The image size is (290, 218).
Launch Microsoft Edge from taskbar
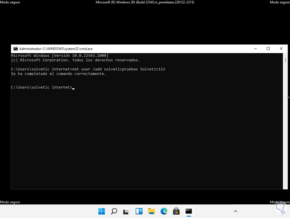[x=164, y=211]
